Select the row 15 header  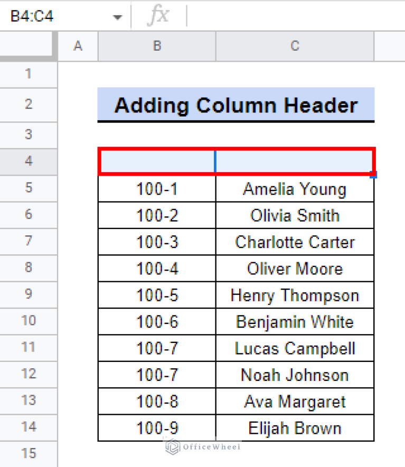click(x=29, y=454)
